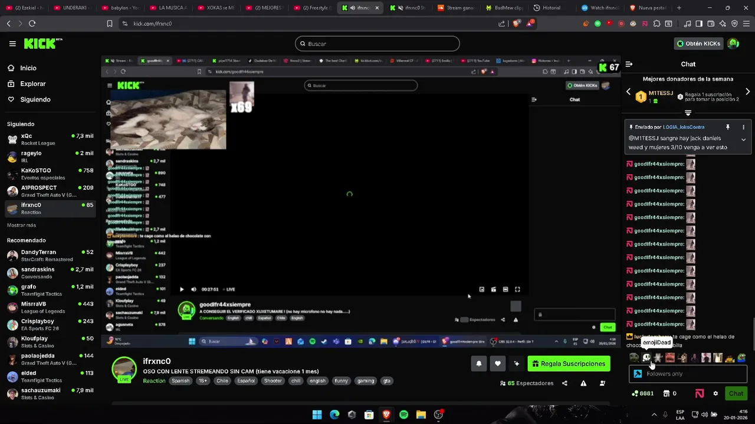This screenshot has height=424, width=755.
Task: Open a new browser tab
Action: [679, 8]
